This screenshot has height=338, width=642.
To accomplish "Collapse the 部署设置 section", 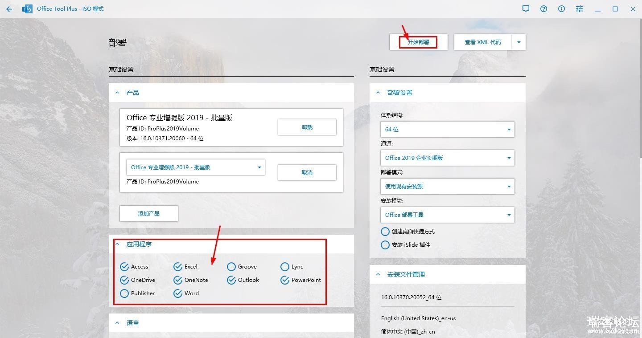I will coord(378,93).
